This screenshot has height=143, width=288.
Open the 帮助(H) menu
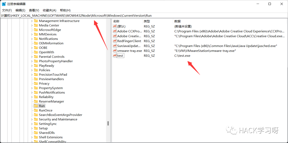tap(65, 10)
